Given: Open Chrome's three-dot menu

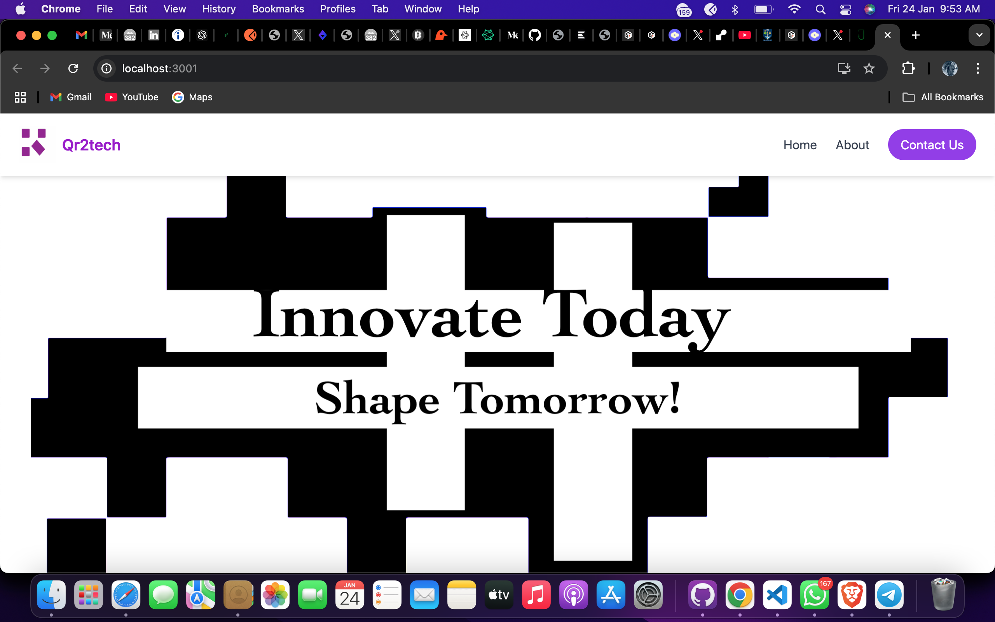Looking at the screenshot, I should click(x=978, y=68).
